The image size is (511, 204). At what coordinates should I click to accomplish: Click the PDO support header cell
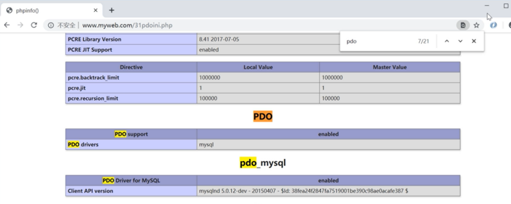point(131,134)
